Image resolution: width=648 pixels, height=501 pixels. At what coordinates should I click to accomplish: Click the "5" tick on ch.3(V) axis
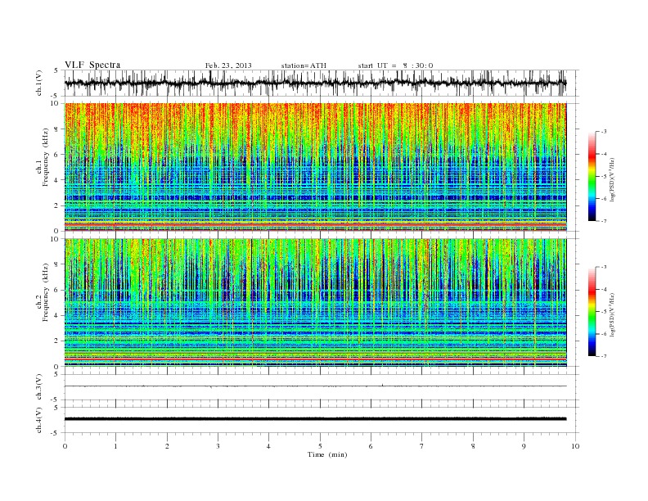pos(56,374)
